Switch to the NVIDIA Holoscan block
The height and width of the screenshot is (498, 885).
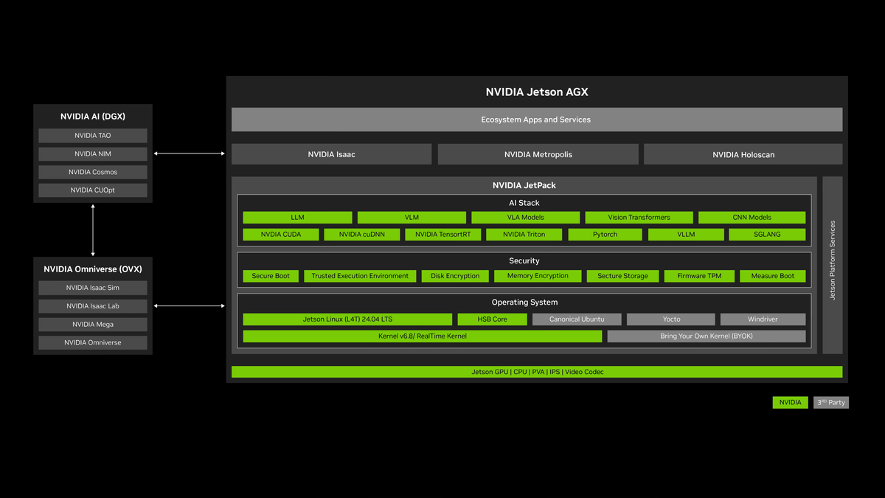click(x=743, y=154)
